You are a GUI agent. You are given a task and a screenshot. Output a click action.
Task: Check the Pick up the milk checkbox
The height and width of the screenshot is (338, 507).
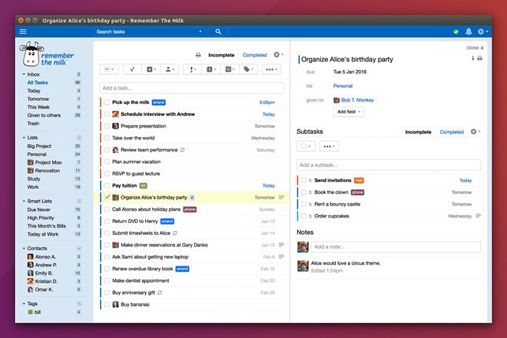coord(107,102)
